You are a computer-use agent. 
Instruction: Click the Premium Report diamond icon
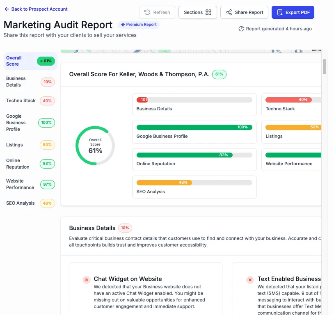pos(123,25)
